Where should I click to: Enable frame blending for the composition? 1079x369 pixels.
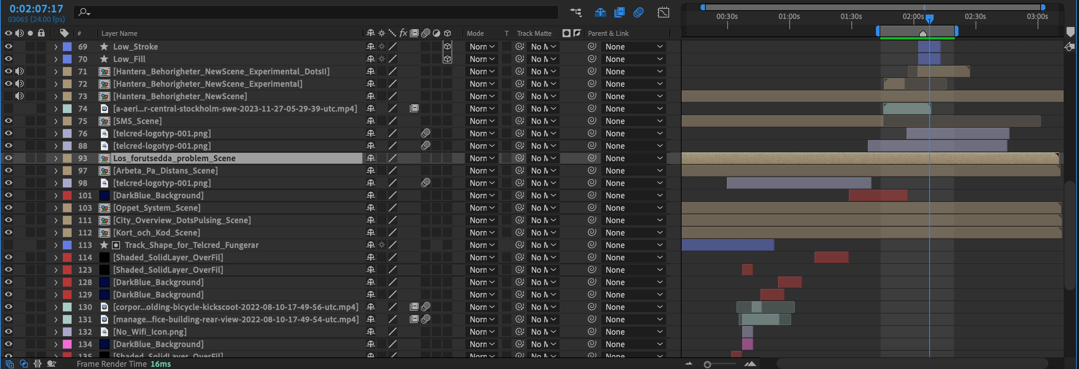click(619, 12)
